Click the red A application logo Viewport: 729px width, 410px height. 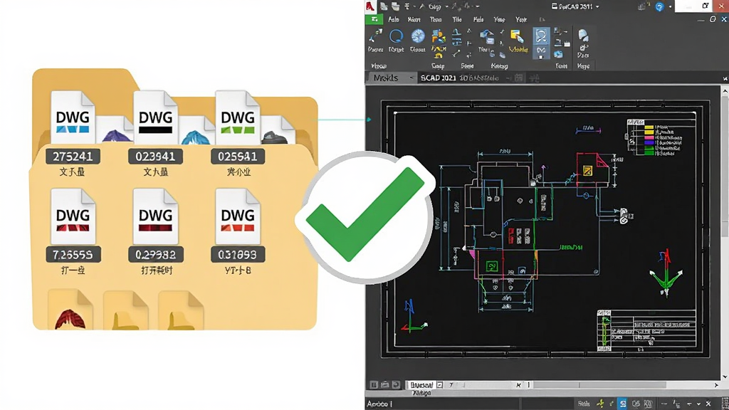pyautogui.click(x=370, y=6)
